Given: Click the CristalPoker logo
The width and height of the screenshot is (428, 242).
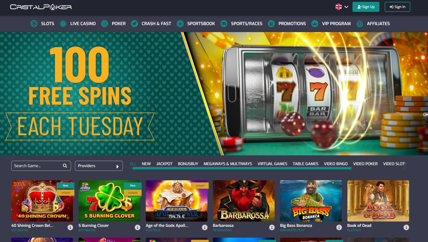Looking at the screenshot, I should (41, 7).
